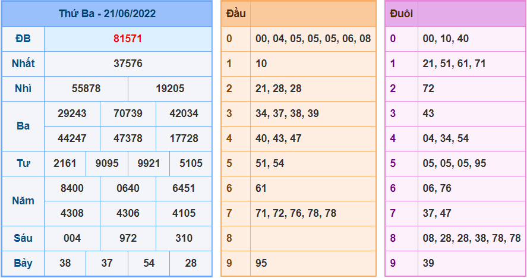The width and height of the screenshot is (527, 278).
Task: Select Đuôi row values 04, 34, 54
Action: pyautogui.click(x=446, y=138)
